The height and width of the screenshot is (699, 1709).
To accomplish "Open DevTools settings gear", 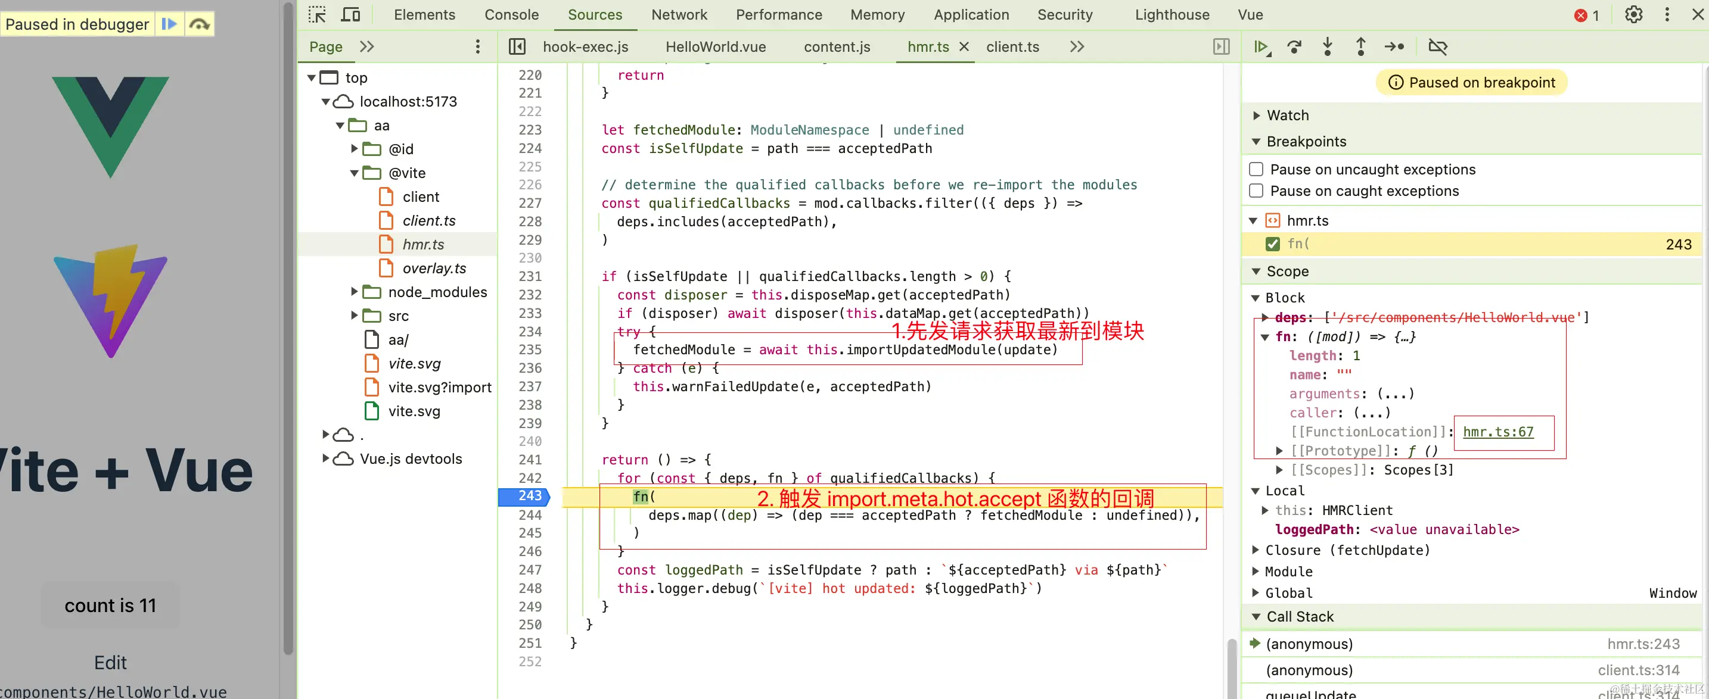I will [1633, 15].
